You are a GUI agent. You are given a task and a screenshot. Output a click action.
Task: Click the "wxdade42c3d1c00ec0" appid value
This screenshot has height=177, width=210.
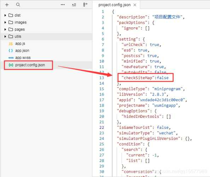click(x=162, y=100)
